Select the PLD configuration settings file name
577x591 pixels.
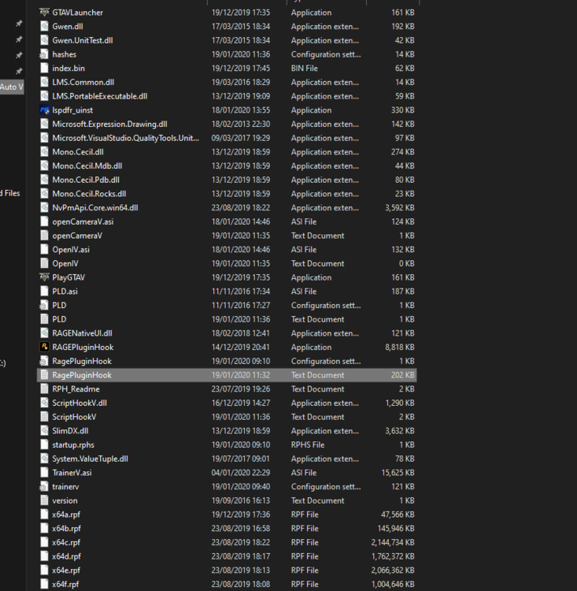point(59,305)
